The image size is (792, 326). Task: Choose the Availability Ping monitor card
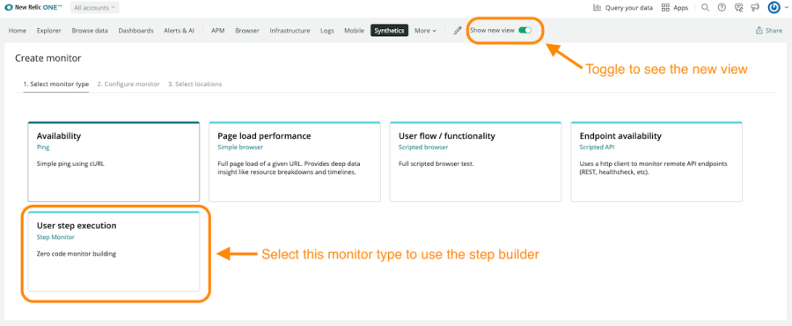coord(114,162)
